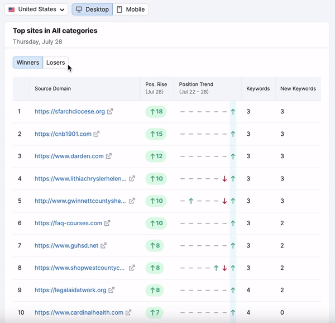Click the Thursday, July 28 date text

coord(37,41)
